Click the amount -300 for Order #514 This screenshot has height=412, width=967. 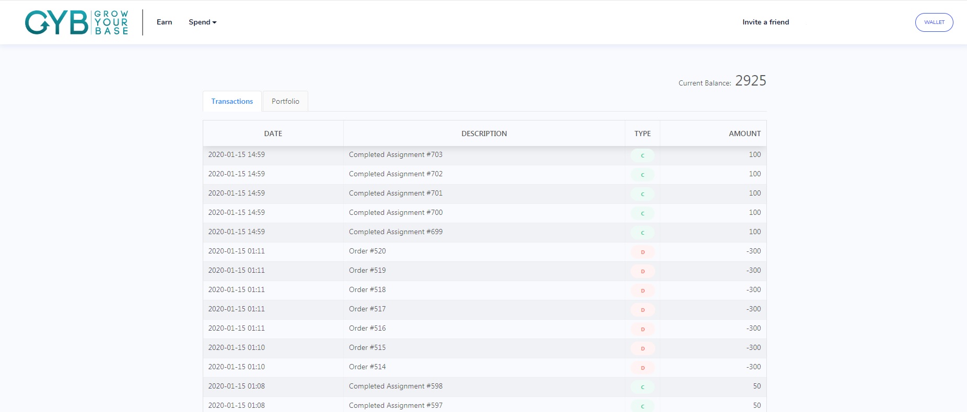(x=753, y=367)
